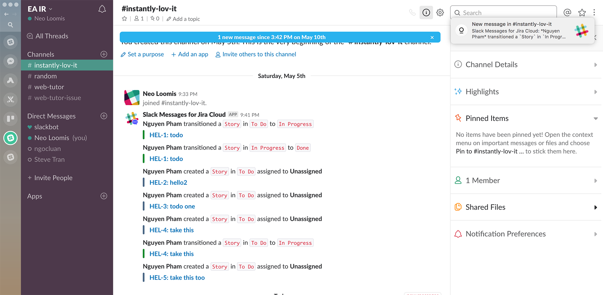Click the Add an app link
Screen dimensions: 603x295
(190, 54)
